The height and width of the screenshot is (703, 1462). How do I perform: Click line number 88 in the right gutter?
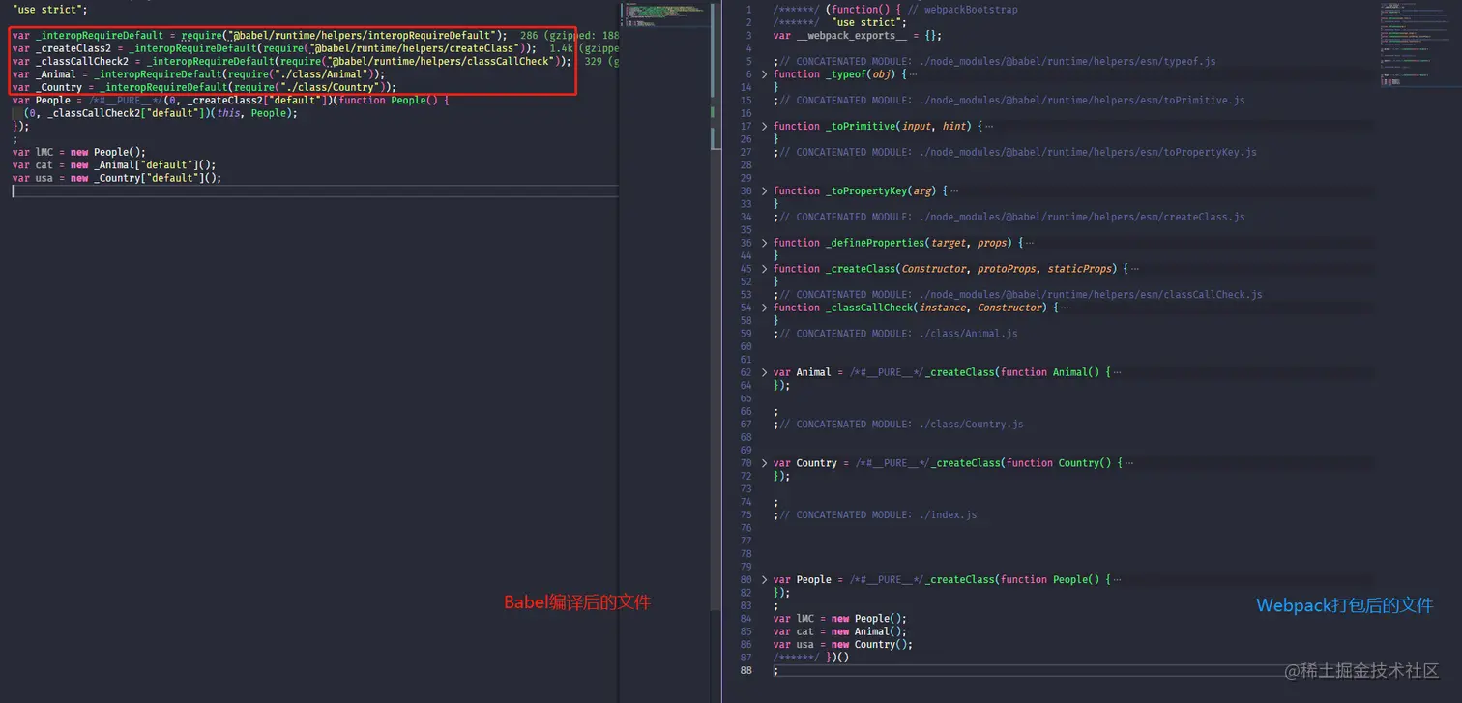pos(746,671)
